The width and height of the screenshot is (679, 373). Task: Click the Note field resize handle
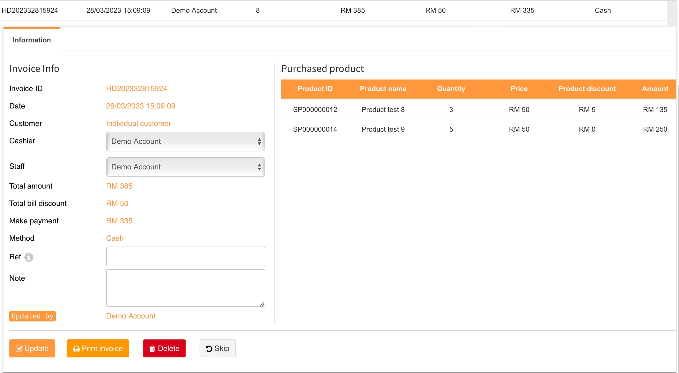tap(262, 304)
